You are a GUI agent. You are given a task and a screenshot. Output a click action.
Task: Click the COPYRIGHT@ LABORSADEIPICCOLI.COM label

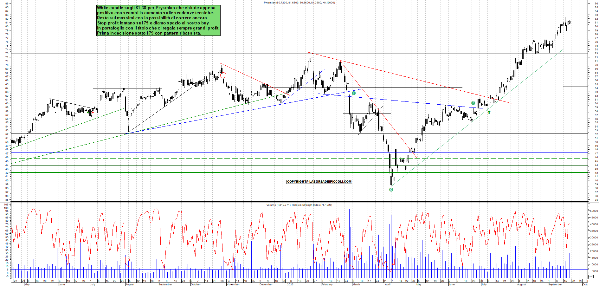(319, 182)
